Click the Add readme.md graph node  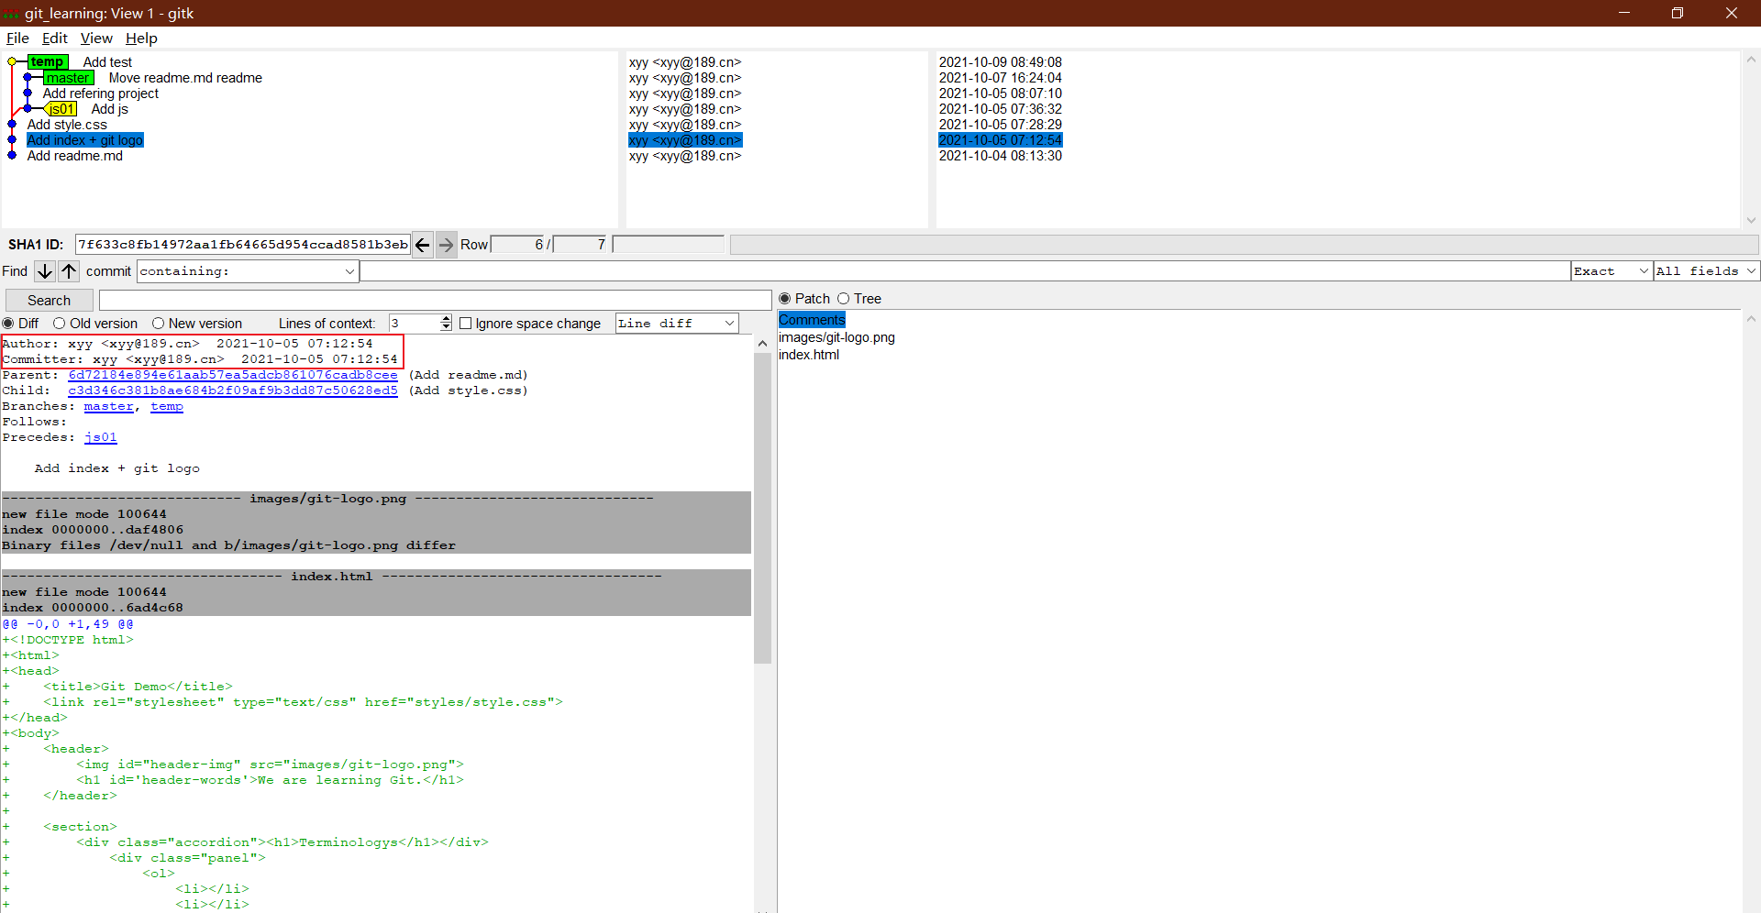tap(12, 156)
